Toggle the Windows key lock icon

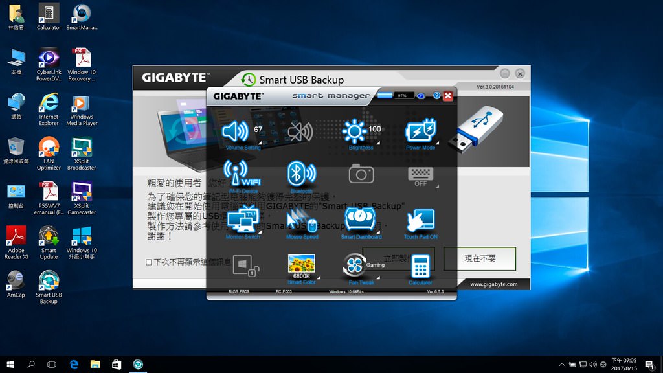[245, 266]
